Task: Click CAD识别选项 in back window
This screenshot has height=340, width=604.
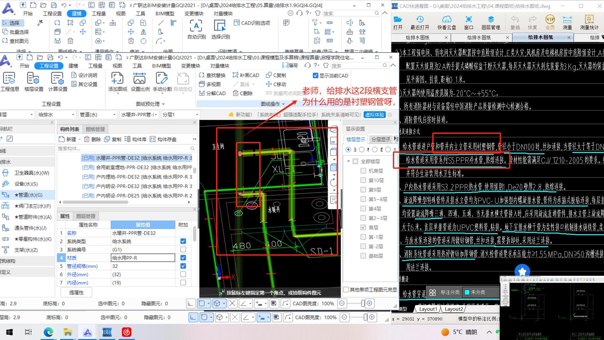Action: point(252,23)
